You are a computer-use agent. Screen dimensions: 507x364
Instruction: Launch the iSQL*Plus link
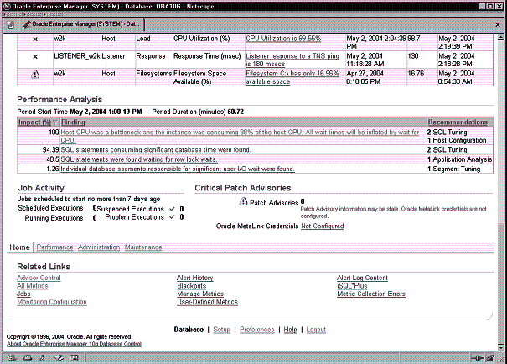click(x=352, y=286)
